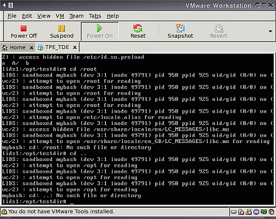Click the title bar left arrow icon
Screen dimensions: 276x219
coord(4,5)
